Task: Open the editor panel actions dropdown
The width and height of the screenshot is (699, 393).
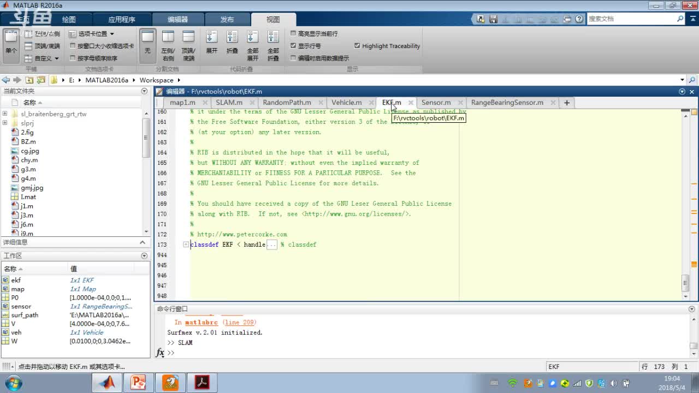Action: 682,92
